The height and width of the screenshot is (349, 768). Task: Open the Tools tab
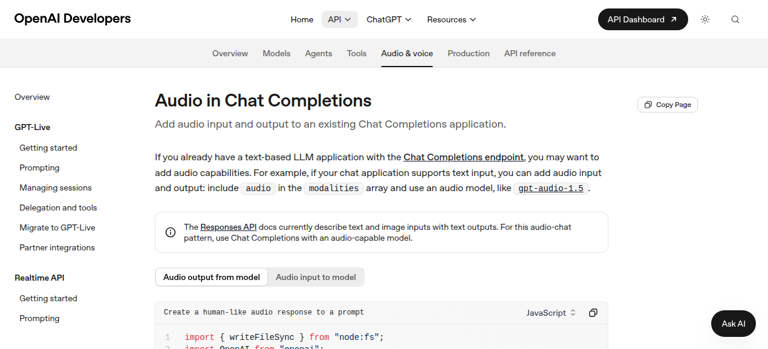(x=357, y=53)
